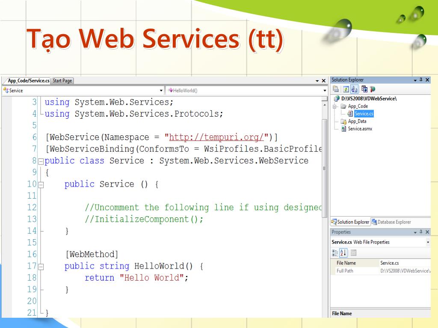Click the Categorized view icon in Properties
438x328 pixels.
coord(335,253)
